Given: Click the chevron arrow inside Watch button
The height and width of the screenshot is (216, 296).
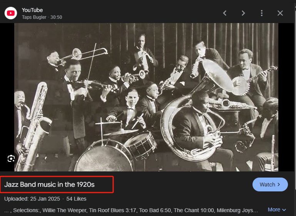Looking at the screenshot, I should click(280, 184).
